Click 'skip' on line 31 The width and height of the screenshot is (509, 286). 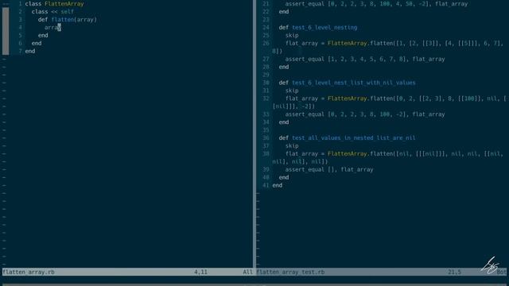click(x=292, y=91)
